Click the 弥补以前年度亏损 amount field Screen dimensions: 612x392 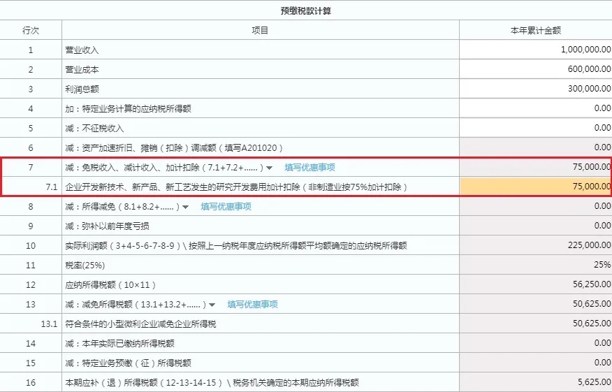[535, 226]
